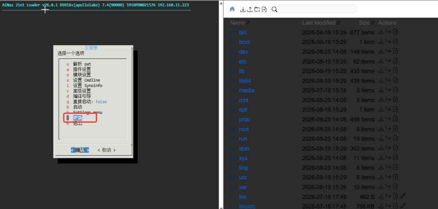Click the AiNas 2in1 Loader header text

pyautogui.click(x=95, y=5)
